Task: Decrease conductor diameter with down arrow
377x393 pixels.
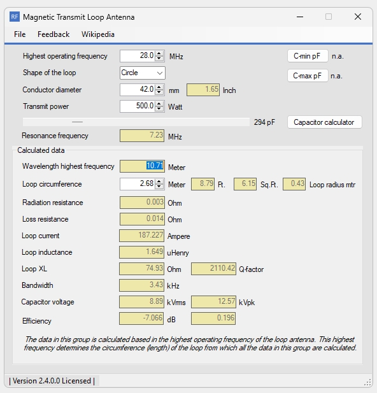Action: (159, 92)
